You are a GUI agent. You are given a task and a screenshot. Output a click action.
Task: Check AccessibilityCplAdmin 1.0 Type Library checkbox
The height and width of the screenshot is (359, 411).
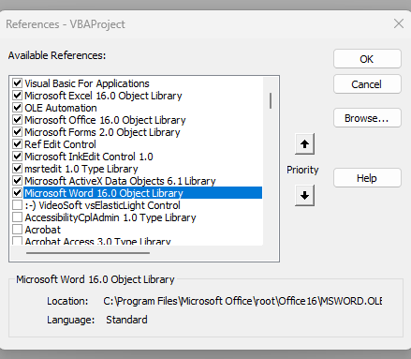click(17, 217)
